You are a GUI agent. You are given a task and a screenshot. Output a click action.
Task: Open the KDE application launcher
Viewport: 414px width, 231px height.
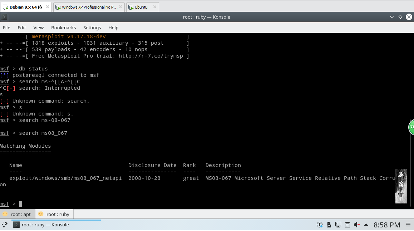pyautogui.click(x=5, y=225)
